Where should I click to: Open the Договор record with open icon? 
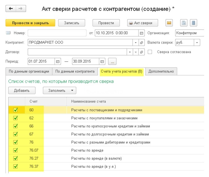[x=141, y=52]
